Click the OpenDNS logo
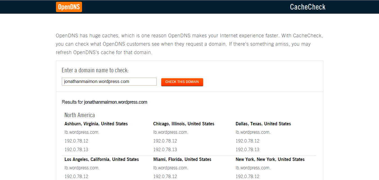This screenshot has height=180, width=379. [69, 7]
